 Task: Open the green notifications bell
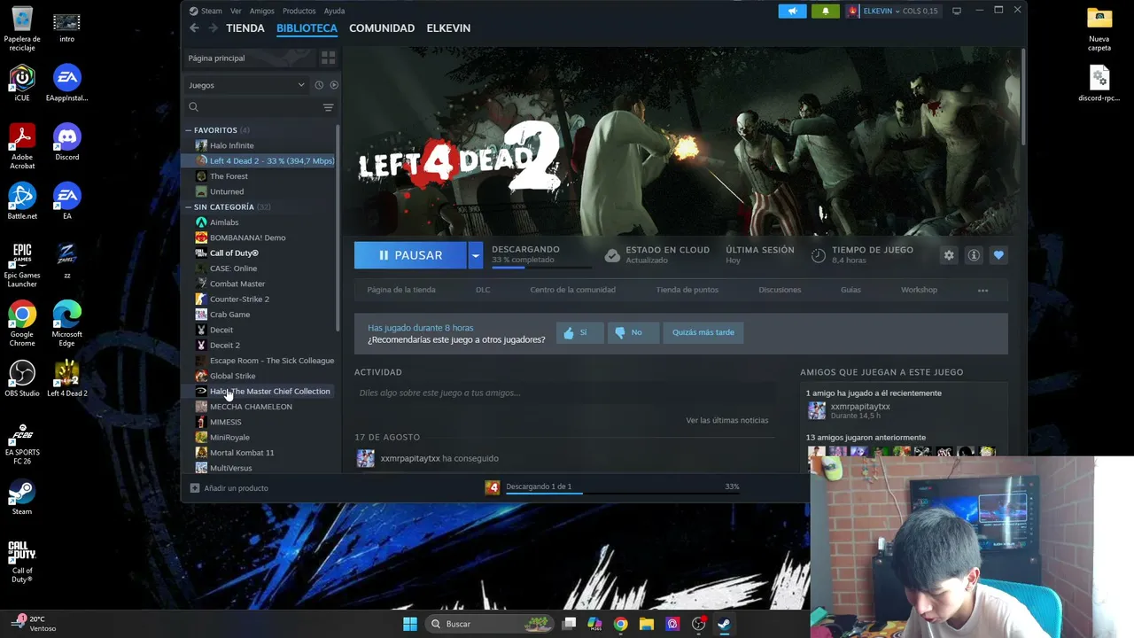825,11
